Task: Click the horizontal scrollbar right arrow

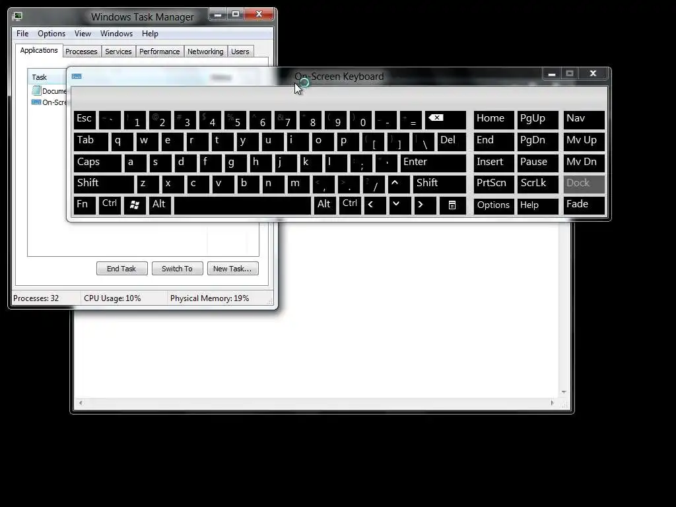Action: [552, 403]
